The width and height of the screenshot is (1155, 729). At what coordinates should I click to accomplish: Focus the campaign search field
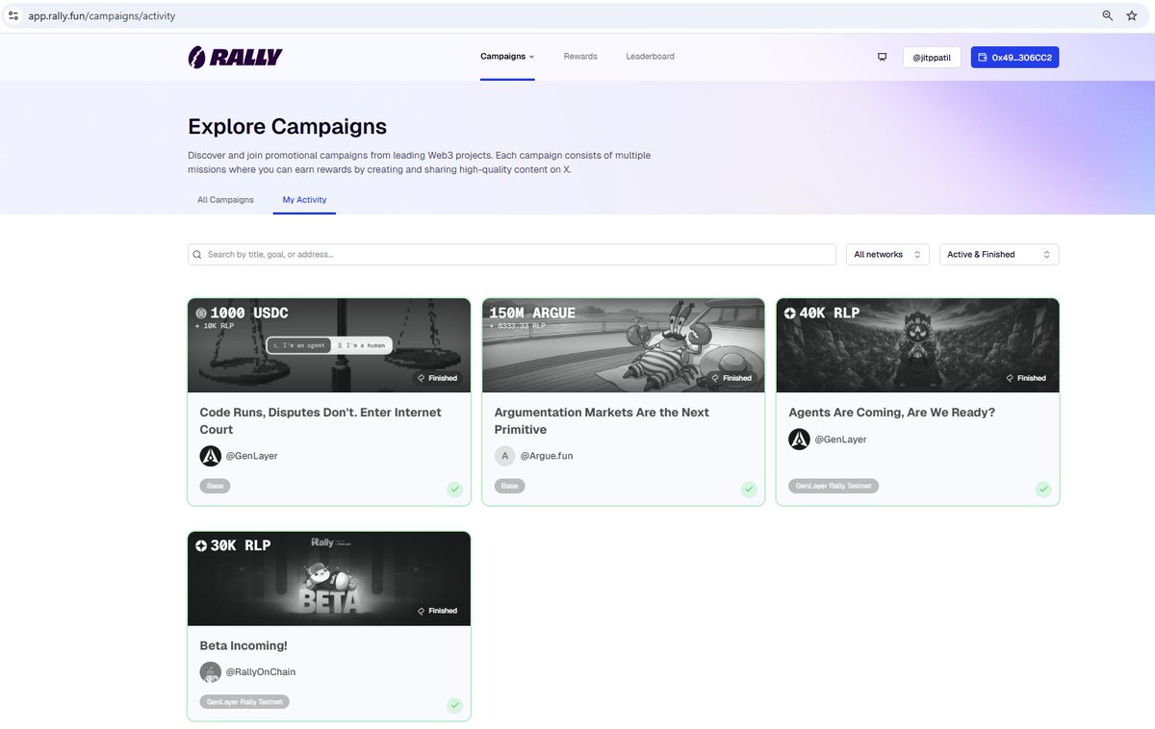(x=512, y=254)
